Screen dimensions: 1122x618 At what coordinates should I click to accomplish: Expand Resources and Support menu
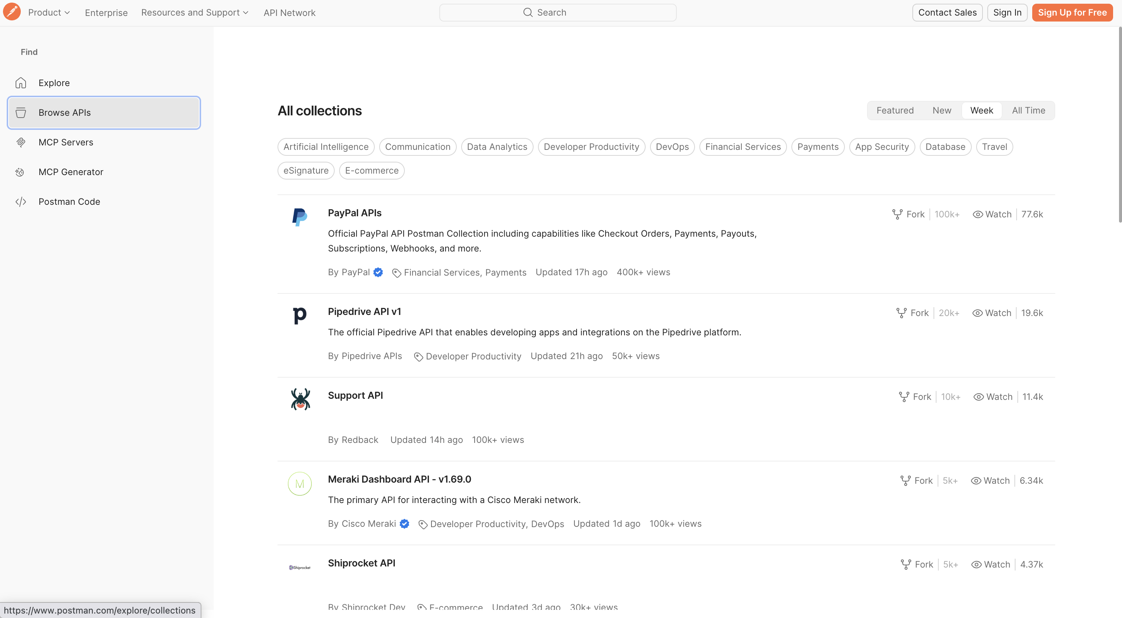tap(195, 13)
